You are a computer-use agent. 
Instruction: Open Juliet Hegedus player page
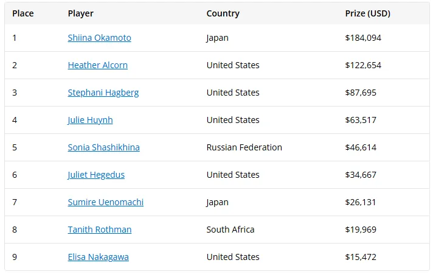click(96, 175)
